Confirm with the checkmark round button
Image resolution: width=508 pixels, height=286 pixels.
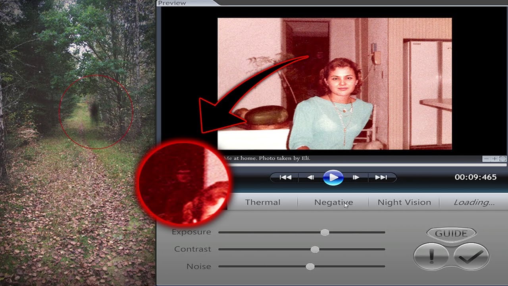(471, 257)
